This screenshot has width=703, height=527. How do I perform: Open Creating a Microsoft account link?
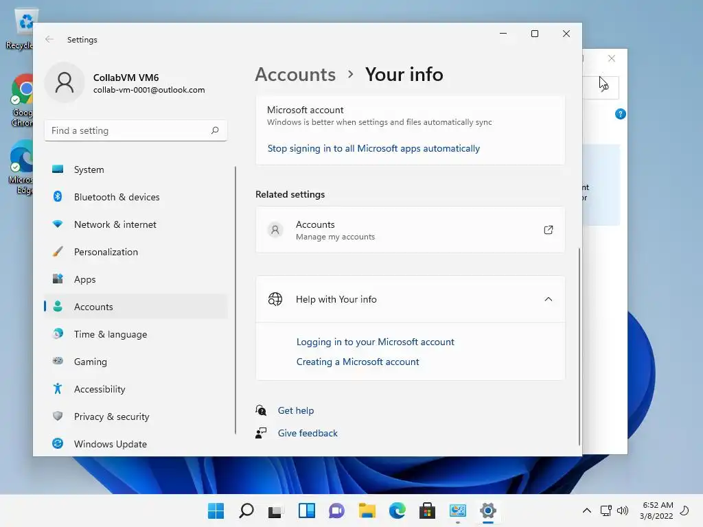click(x=358, y=362)
